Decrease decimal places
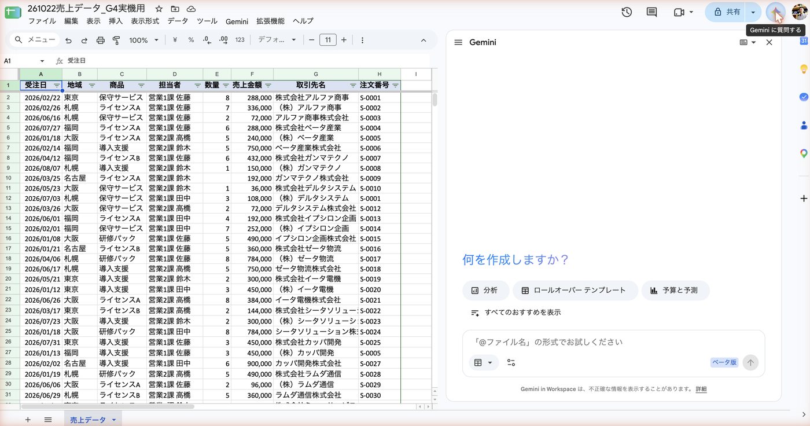The height and width of the screenshot is (426, 810). pyautogui.click(x=207, y=41)
